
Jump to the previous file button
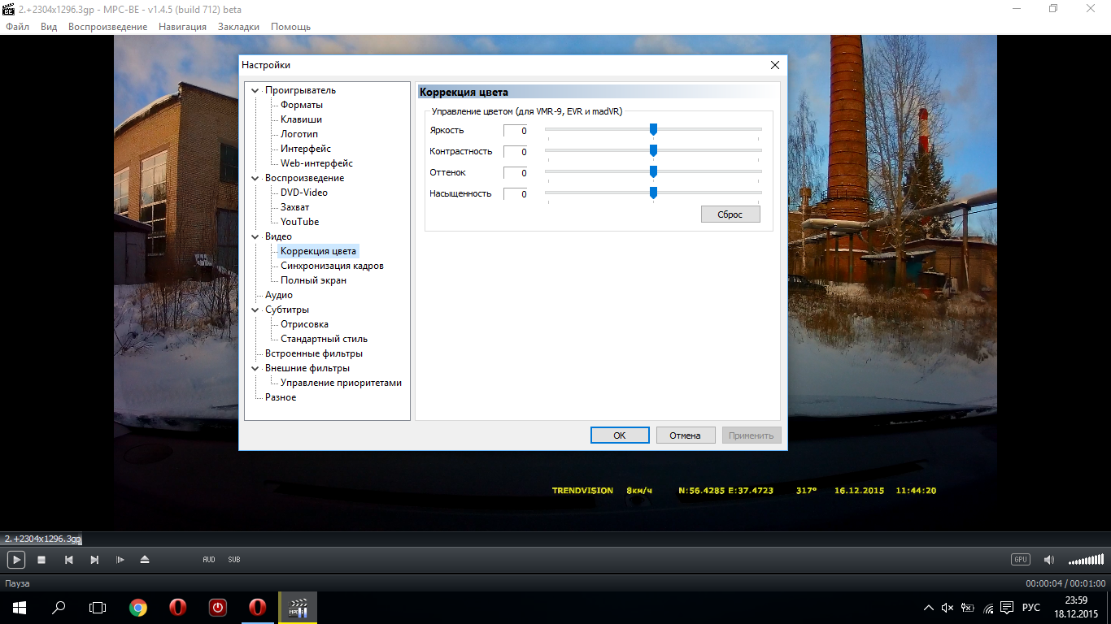[69, 560]
